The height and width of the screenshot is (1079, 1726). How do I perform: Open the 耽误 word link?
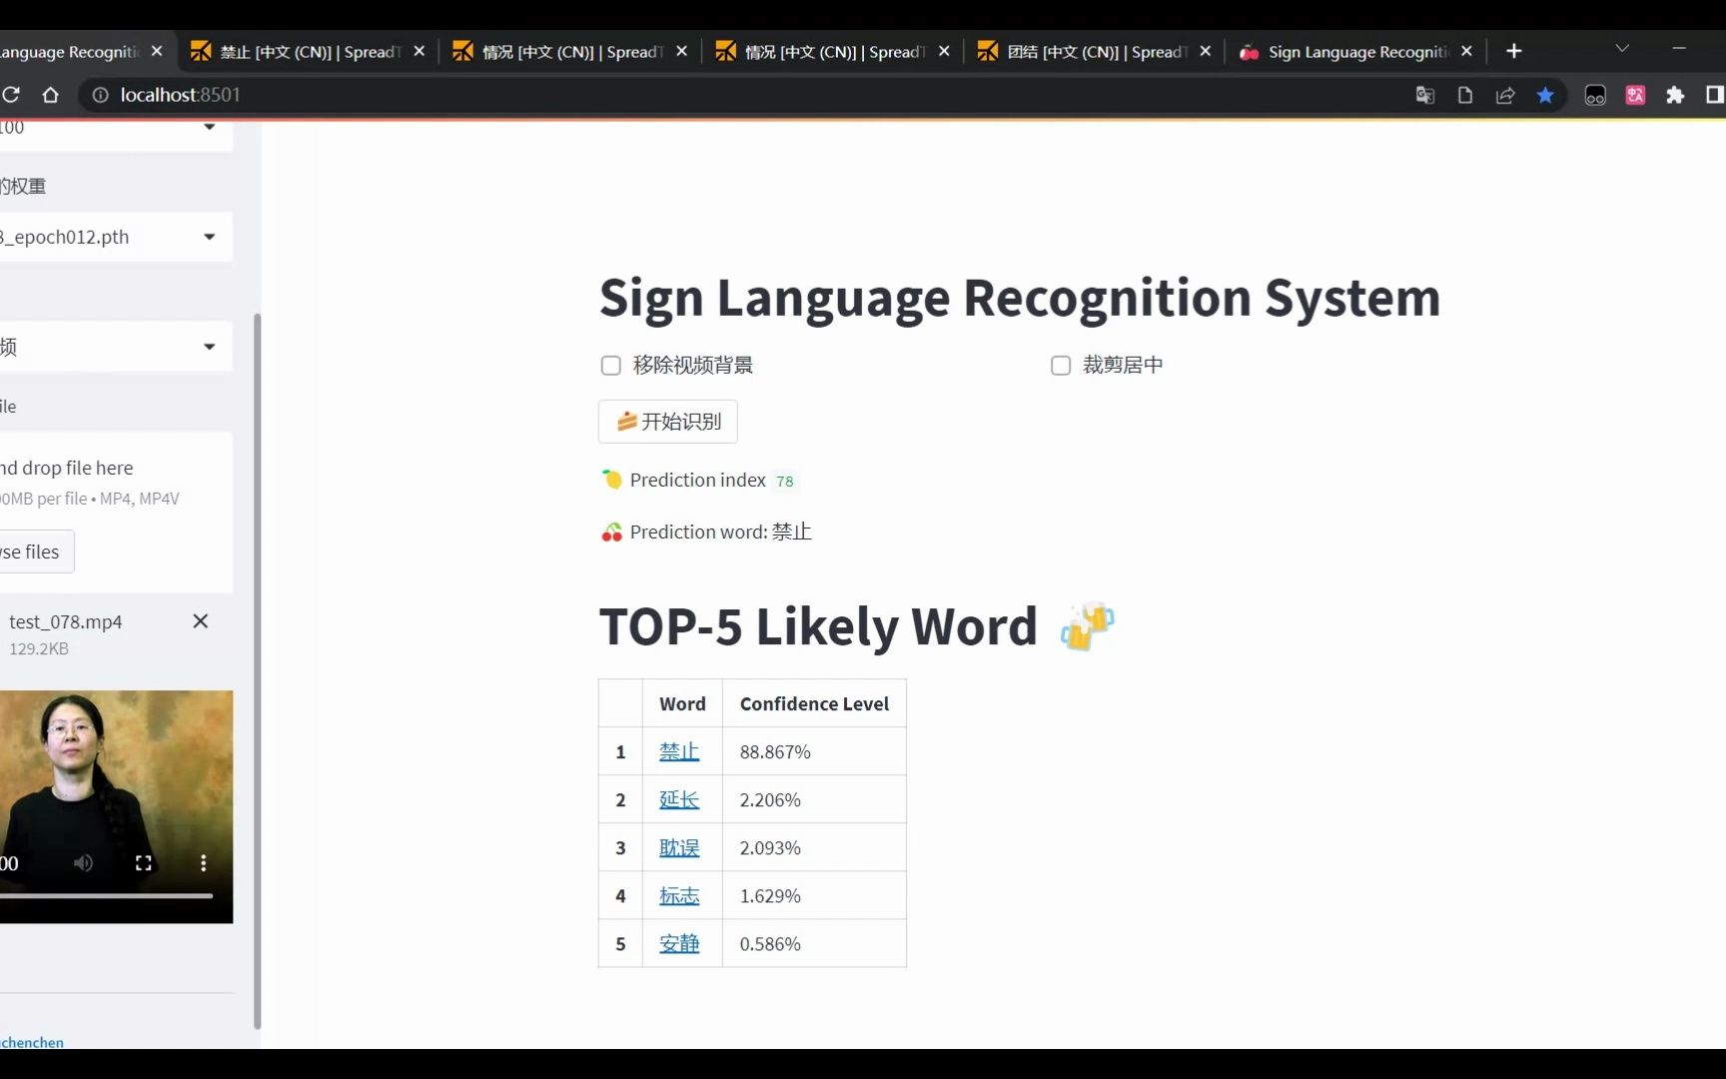679,848
